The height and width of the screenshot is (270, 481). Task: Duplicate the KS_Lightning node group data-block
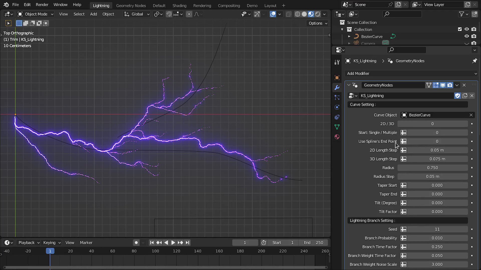click(465, 95)
